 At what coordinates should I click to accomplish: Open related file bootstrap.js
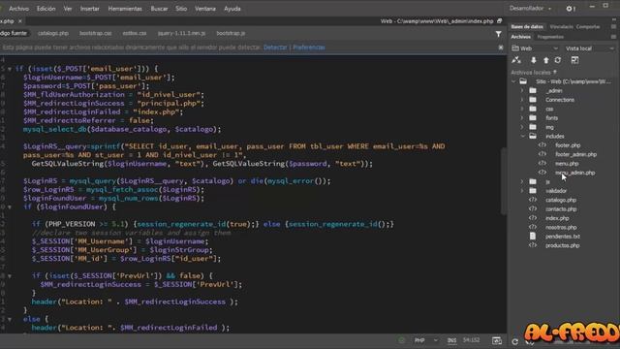tap(231, 34)
